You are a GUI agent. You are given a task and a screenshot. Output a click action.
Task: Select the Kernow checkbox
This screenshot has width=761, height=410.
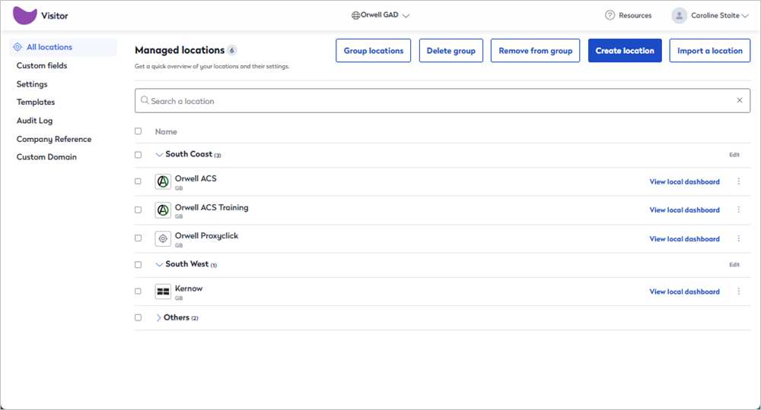[139, 292]
